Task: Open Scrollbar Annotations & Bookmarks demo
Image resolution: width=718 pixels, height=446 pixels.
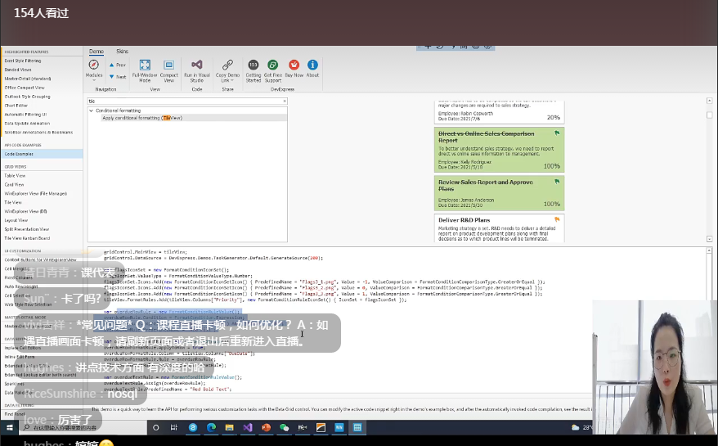Action: (x=39, y=133)
